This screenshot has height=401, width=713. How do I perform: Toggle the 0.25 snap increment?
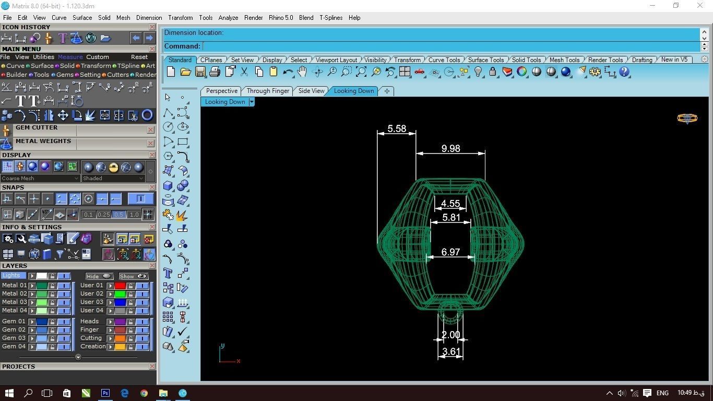point(104,215)
